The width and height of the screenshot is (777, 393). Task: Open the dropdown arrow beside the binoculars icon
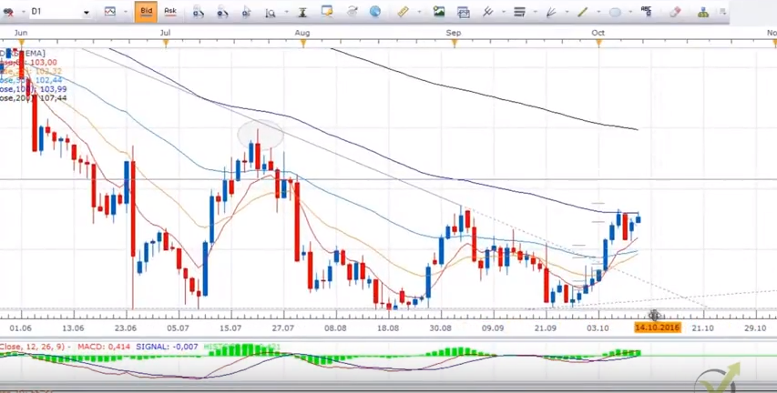23,12
